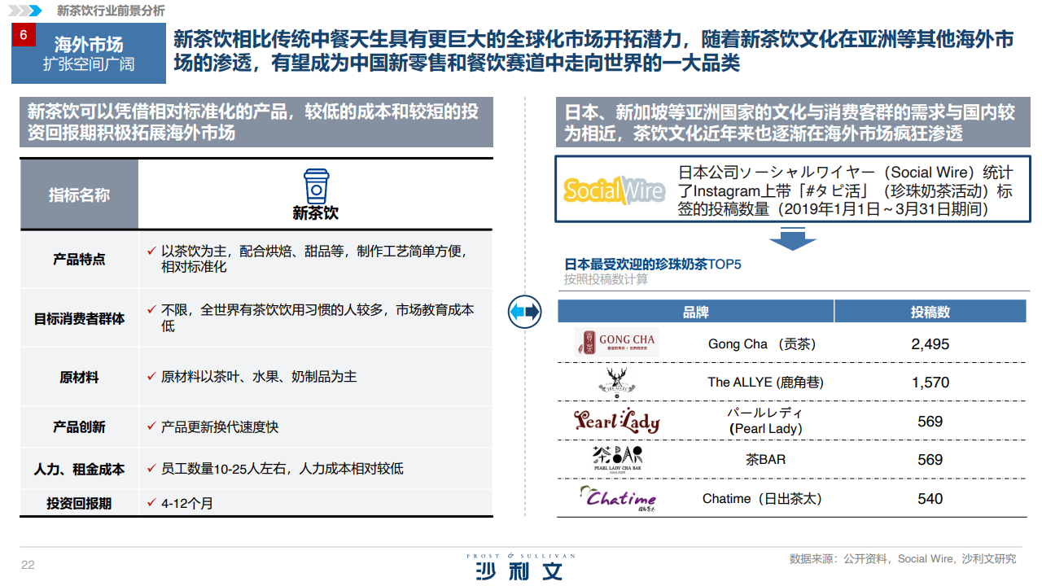Click The ALLEY deer logo
Image resolution: width=1042 pixels, height=586 pixels.
click(x=616, y=381)
